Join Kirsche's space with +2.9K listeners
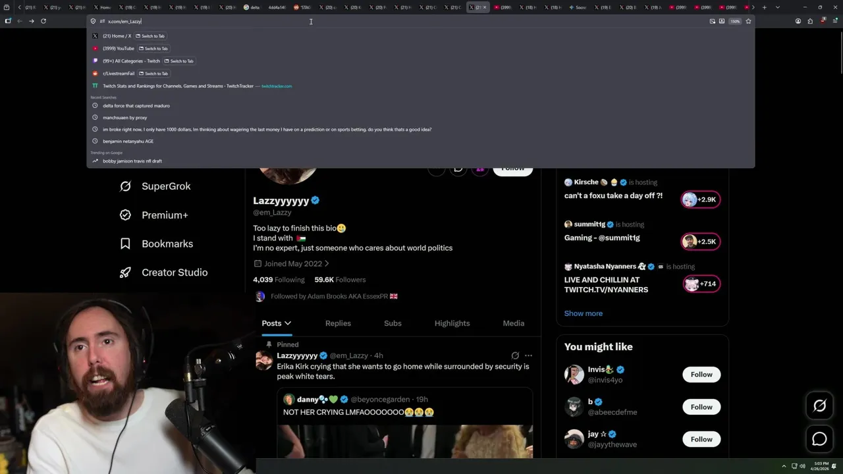 pos(701,199)
